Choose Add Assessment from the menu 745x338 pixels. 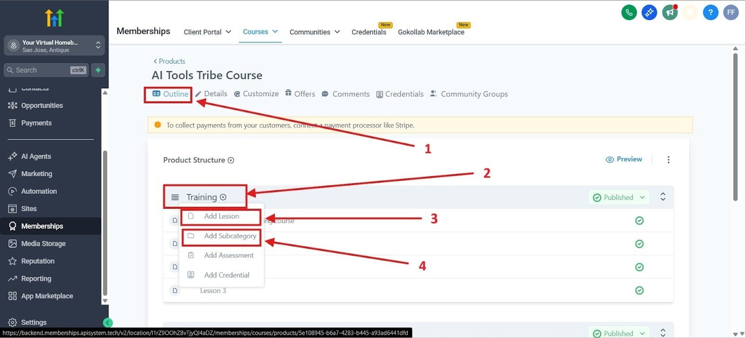222,256
